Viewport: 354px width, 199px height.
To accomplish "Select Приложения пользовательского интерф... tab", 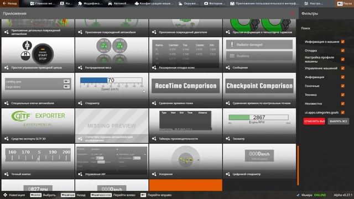I will pyautogui.click(x=264, y=3).
